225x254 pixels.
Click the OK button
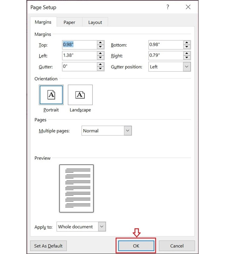click(136, 246)
